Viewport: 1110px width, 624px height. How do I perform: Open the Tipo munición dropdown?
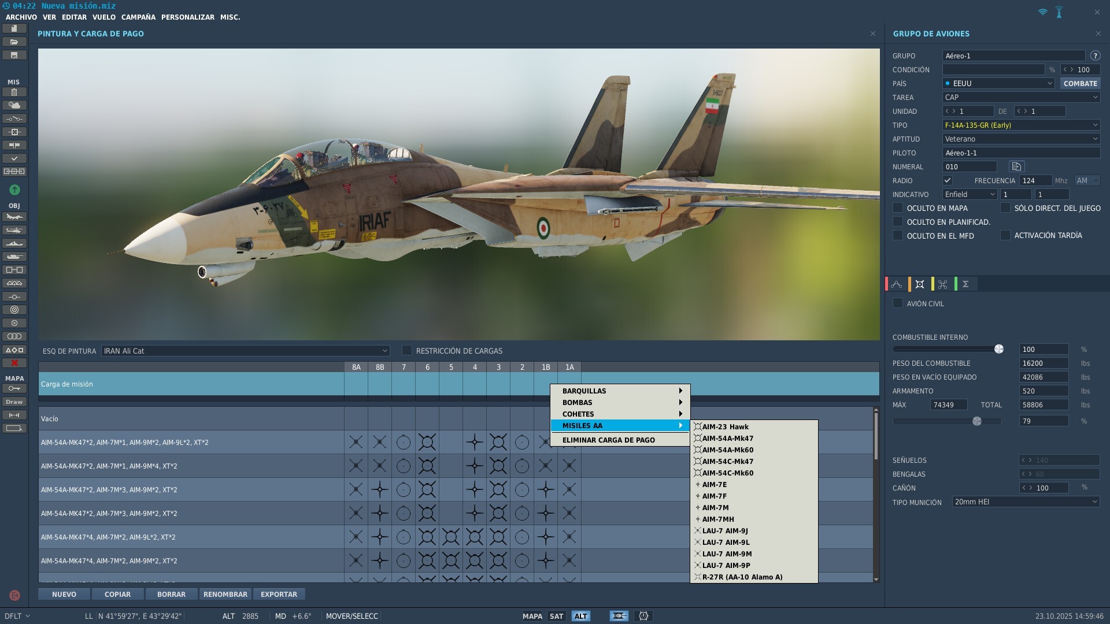click(1026, 502)
